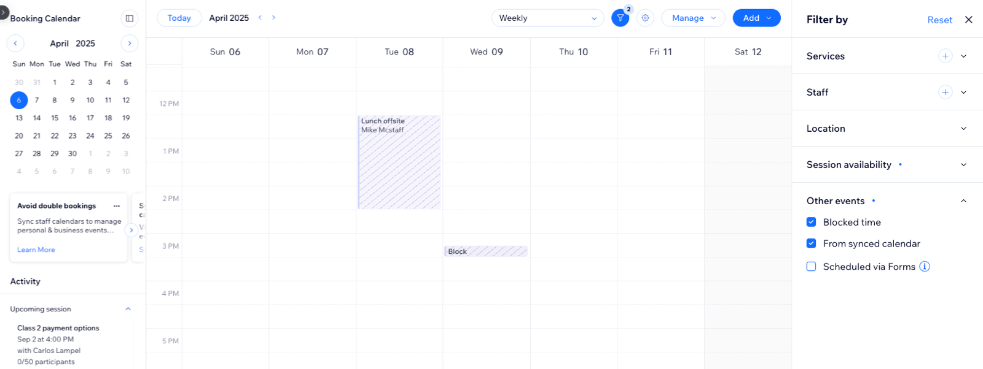Screen dimensions: 983x369
Task: Open the Weekly view dropdown
Action: coord(547,18)
